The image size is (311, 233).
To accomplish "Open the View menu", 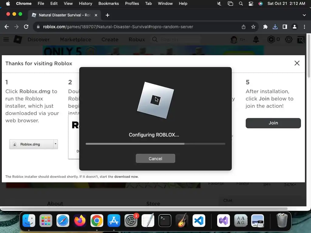I will [68, 4].
